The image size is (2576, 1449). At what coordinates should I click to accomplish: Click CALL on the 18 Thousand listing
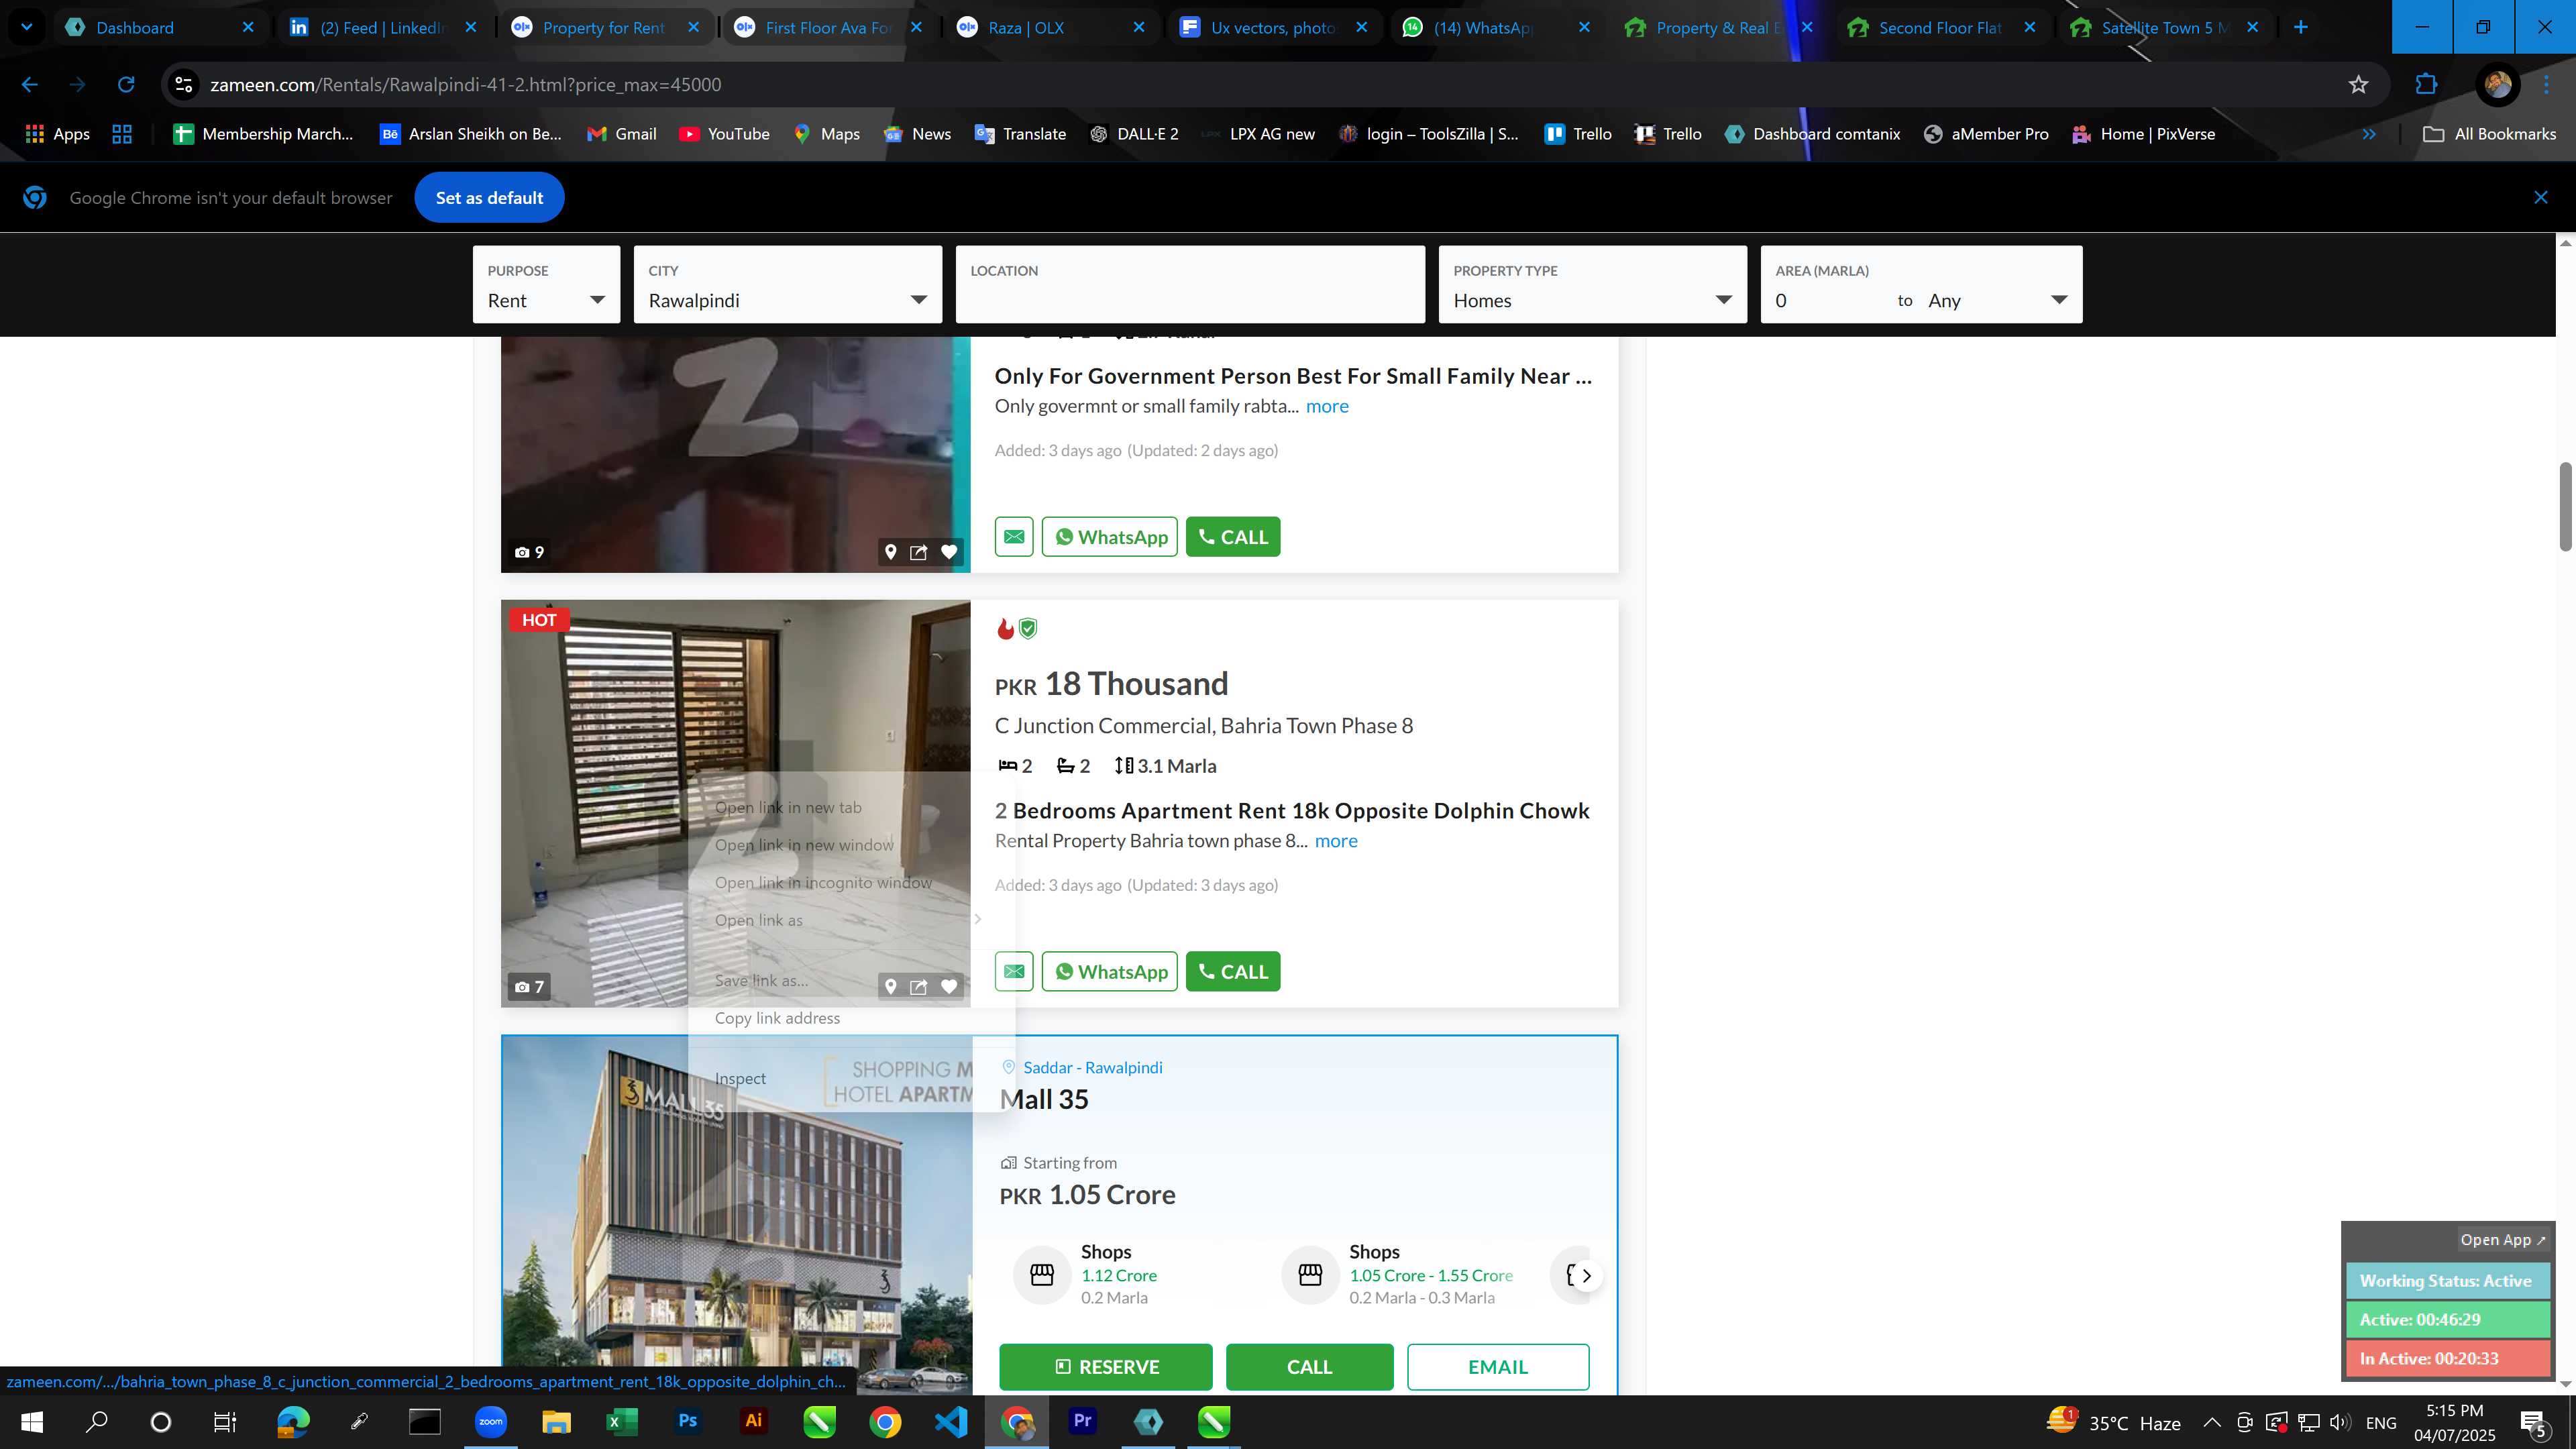click(x=1232, y=971)
